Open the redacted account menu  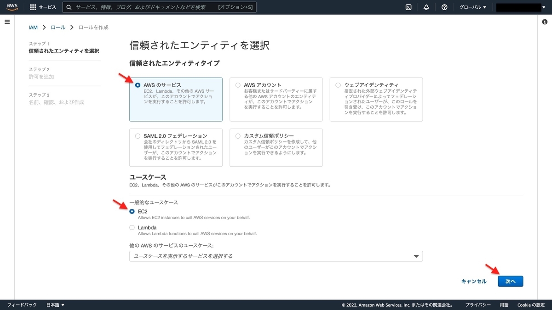[520, 7]
